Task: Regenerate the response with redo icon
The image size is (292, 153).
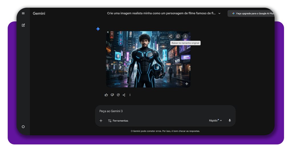Action: (118, 95)
